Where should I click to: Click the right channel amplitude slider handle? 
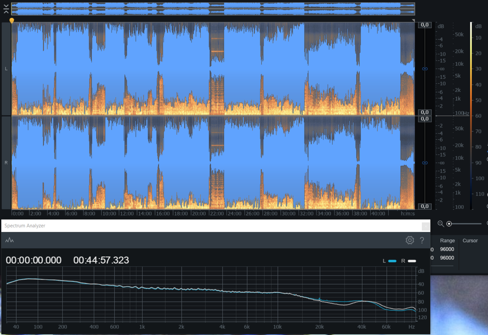tap(425, 163)
